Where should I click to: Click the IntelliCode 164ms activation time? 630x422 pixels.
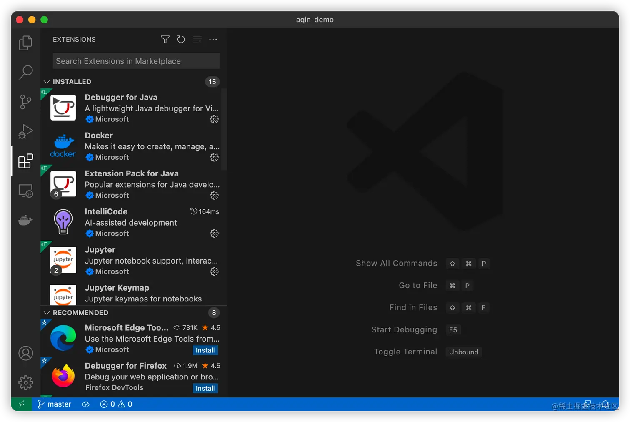click(x=205, y=211)
